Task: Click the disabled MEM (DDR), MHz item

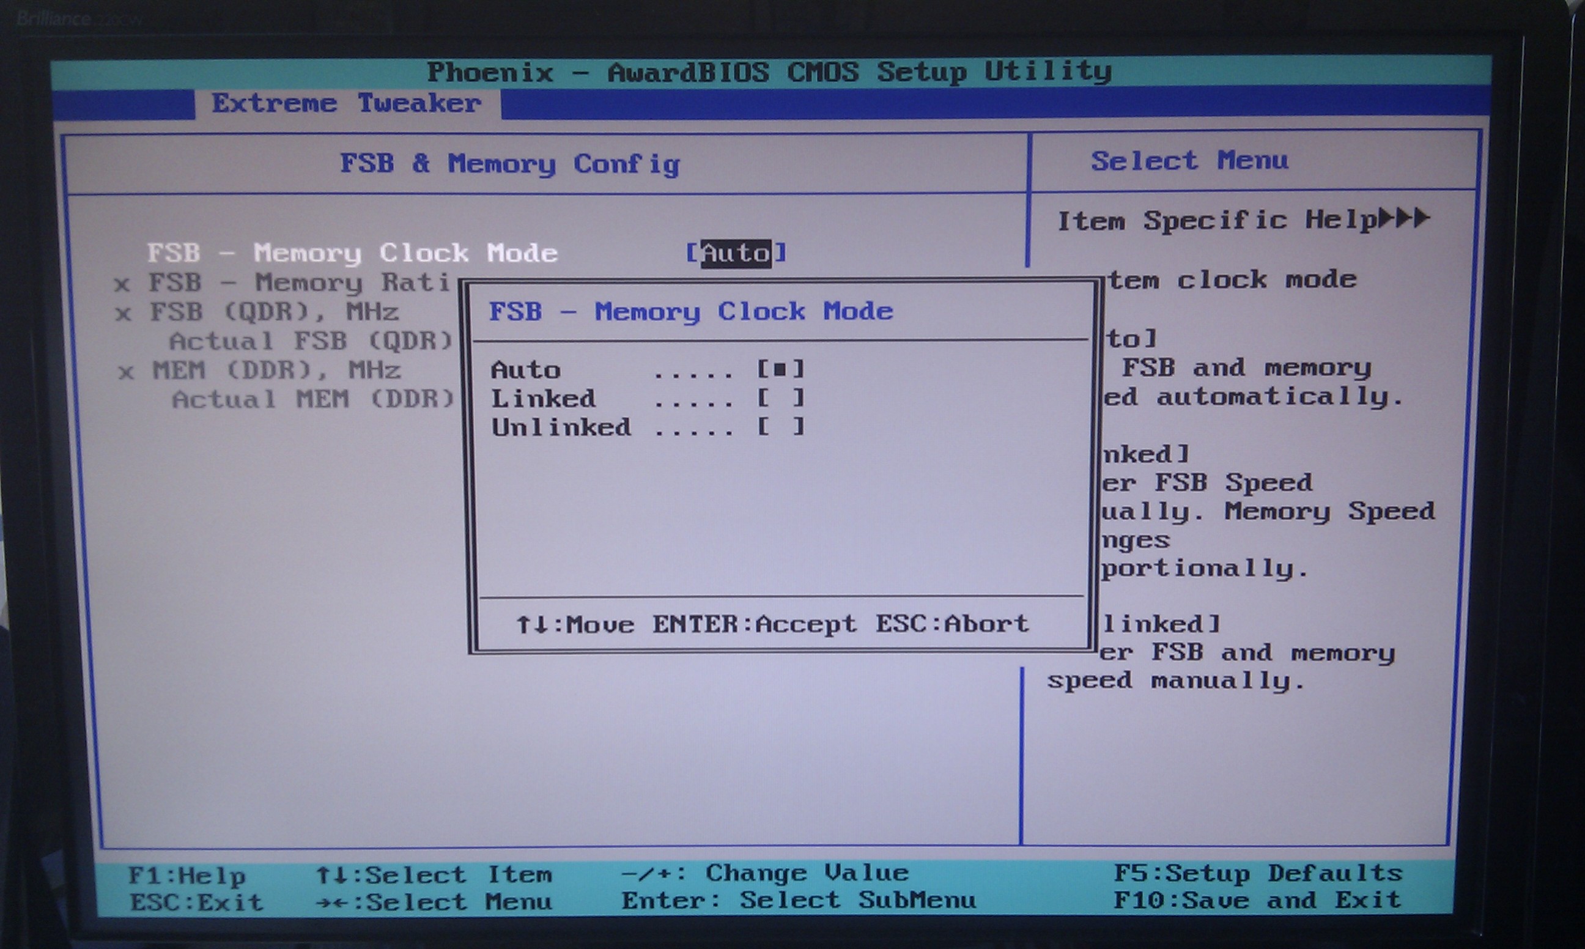Action: tap(276, 371)
